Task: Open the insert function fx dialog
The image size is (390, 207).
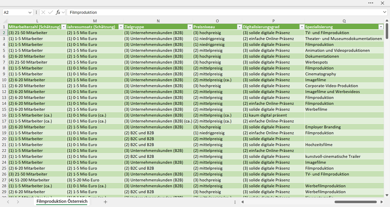Action: pos(58,12)
